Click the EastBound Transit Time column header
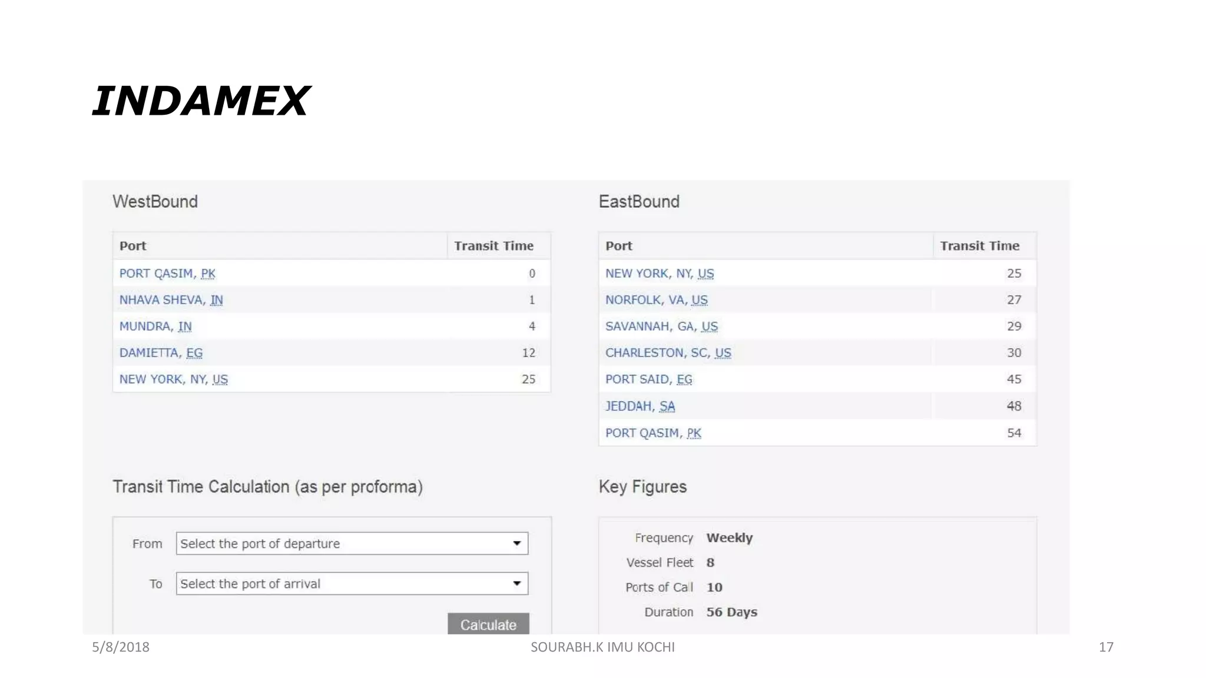Image resolution: width=1206 pixels, height=678 pixels. [x=979, y=246]
